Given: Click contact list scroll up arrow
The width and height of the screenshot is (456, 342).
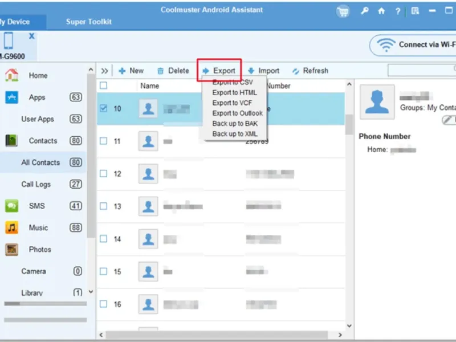Looking at the screenshot, I should (x=349, y=84).
